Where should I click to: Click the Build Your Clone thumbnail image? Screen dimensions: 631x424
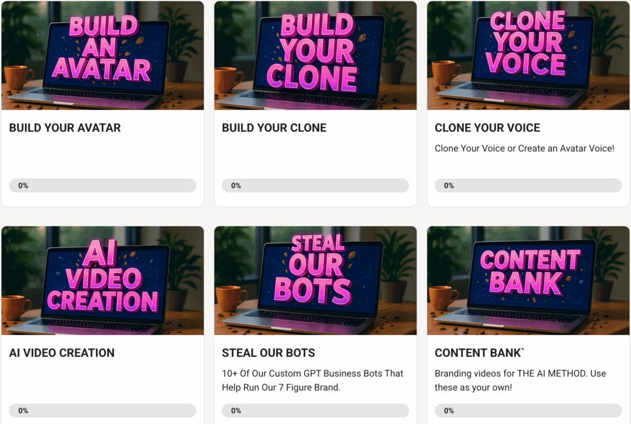pos(315,56)
